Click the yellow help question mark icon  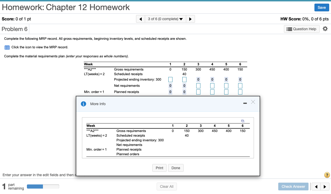tap(327, 175)
